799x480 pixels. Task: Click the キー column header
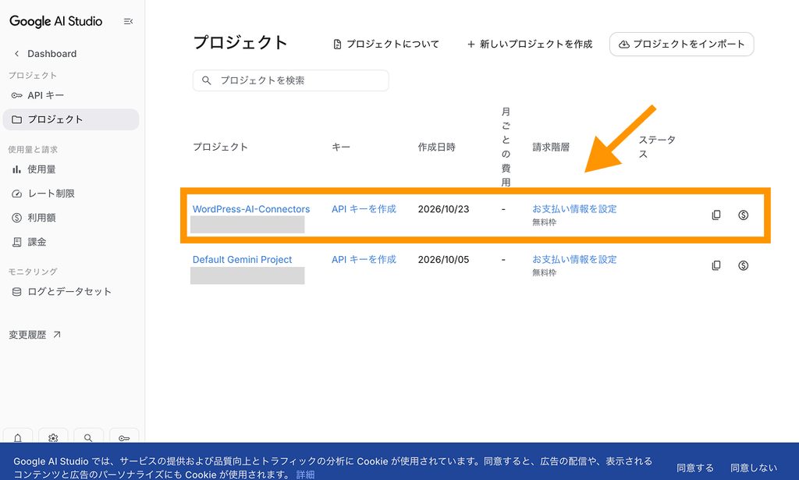(x=341, y=148)
